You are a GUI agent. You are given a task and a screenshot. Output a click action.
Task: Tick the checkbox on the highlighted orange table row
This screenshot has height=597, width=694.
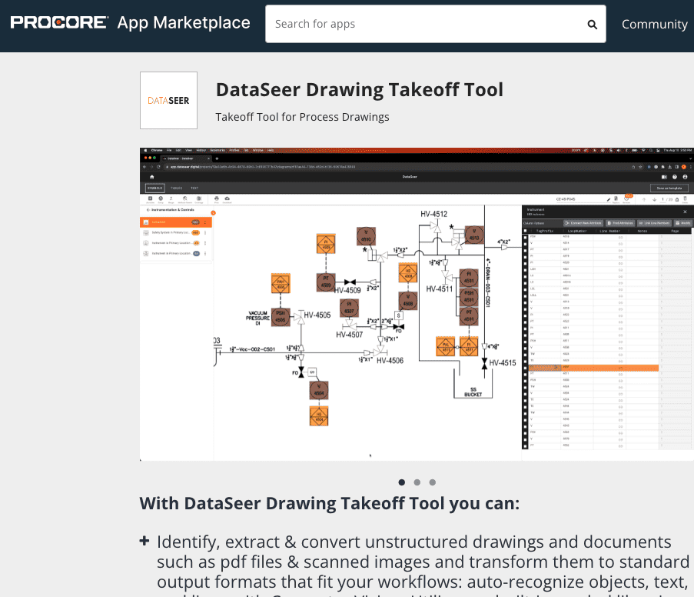(524, 368)
